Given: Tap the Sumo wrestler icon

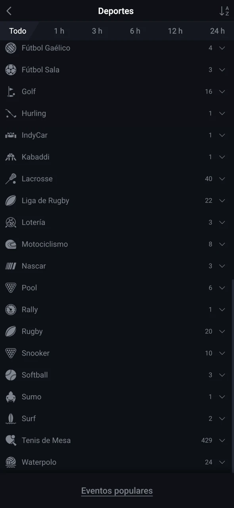Looking at the screenshot, I should 11,397.
